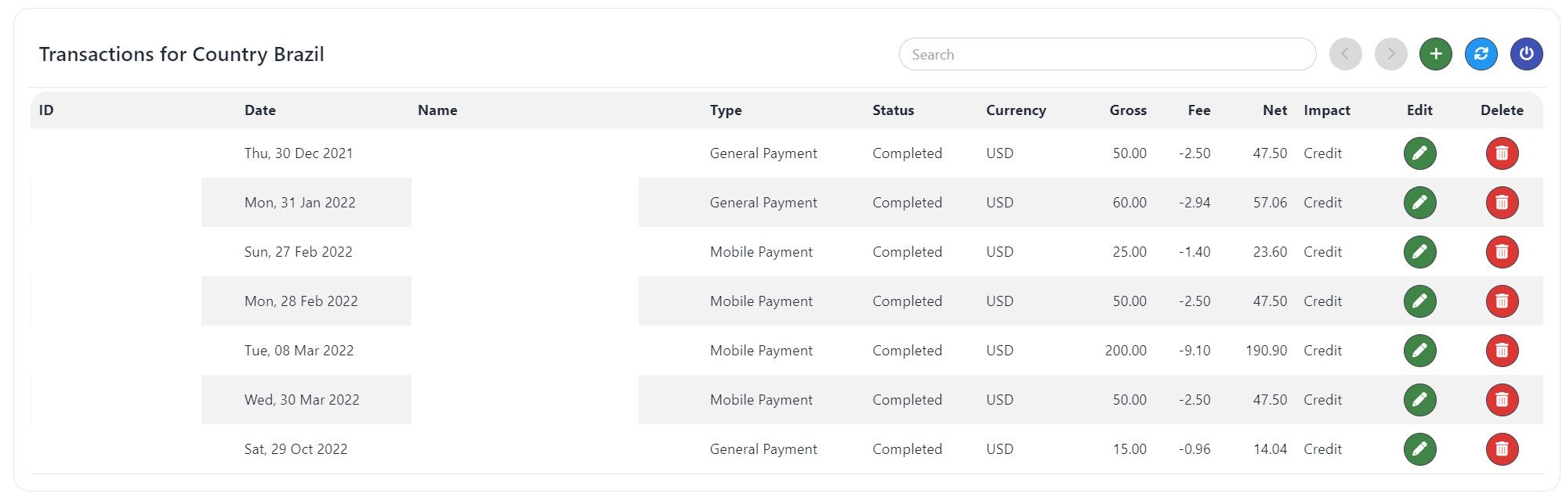
Task: Delete the Wed, 30 Mar 2022 transaction
Action: (x=1502, y=400)
